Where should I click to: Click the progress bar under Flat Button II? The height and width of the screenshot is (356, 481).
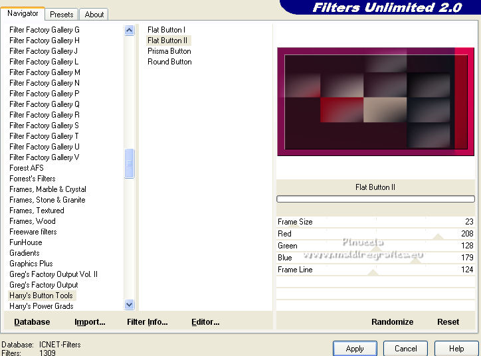(x=375, y=199)
